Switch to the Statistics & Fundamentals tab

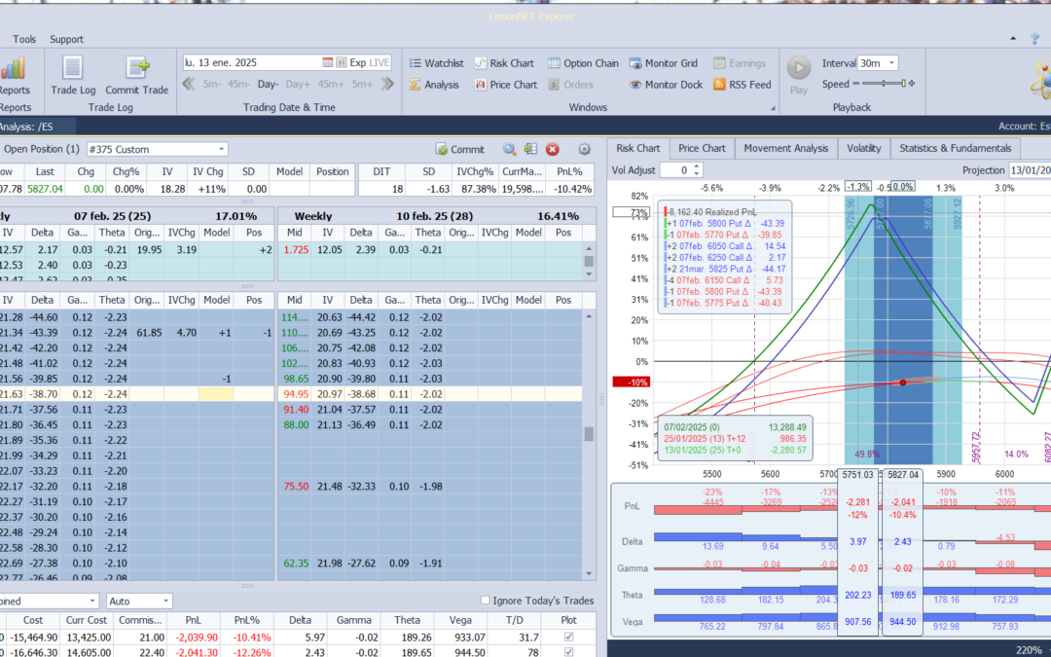[x=956, y=148]
